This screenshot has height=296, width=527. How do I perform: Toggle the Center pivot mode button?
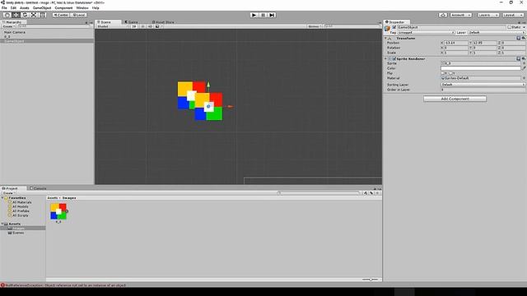(x=61, y=15)
